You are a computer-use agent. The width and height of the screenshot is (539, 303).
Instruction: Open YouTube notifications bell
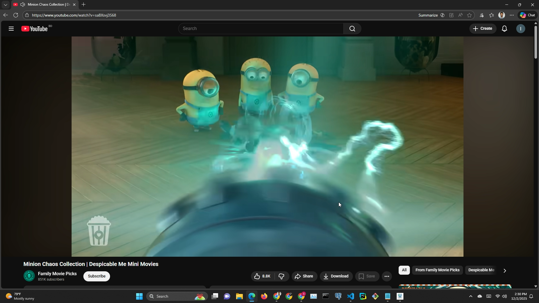point(504,29)
